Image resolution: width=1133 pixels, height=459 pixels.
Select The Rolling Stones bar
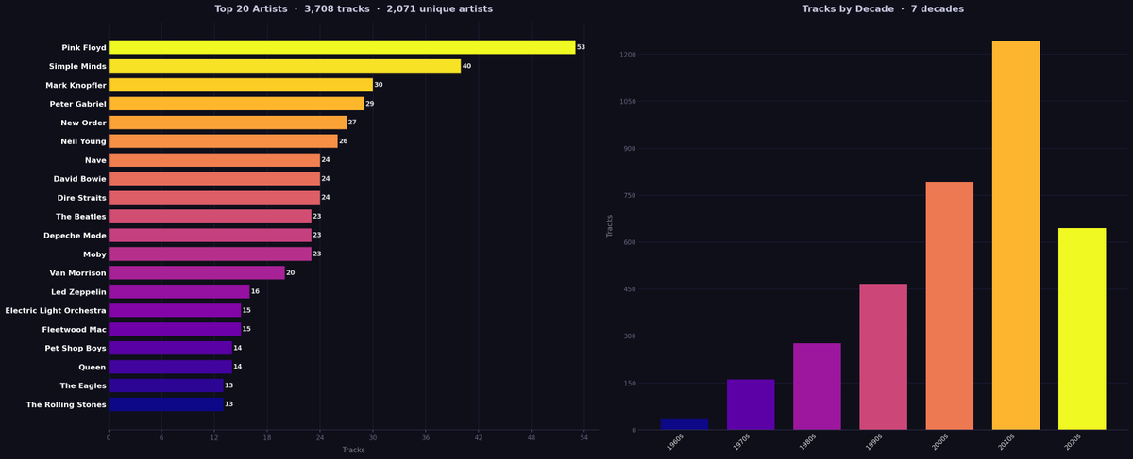166,404
